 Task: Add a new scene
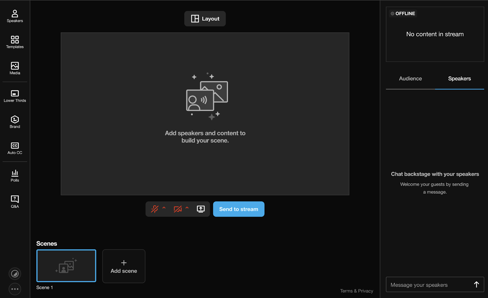(124, 266)
